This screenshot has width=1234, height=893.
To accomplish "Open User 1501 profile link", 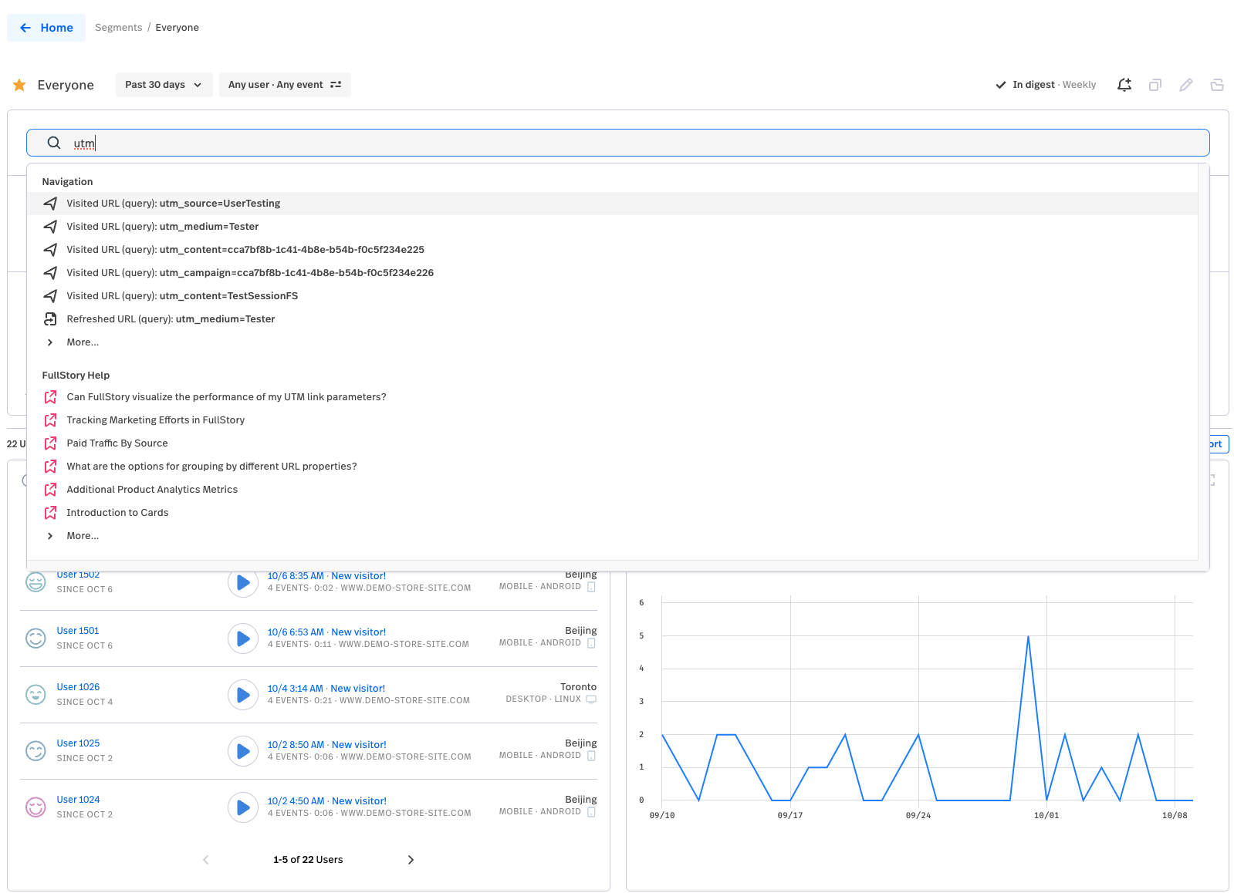I will [x=78, y=631].
